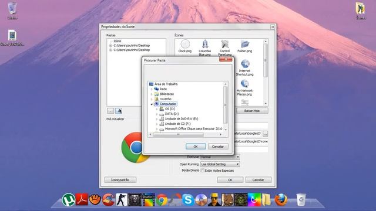The width and height of the screenshot is (376, 211).
Task: Expand Unidade de DVD-RW (E:) node
Action: (x=157, y=119)
